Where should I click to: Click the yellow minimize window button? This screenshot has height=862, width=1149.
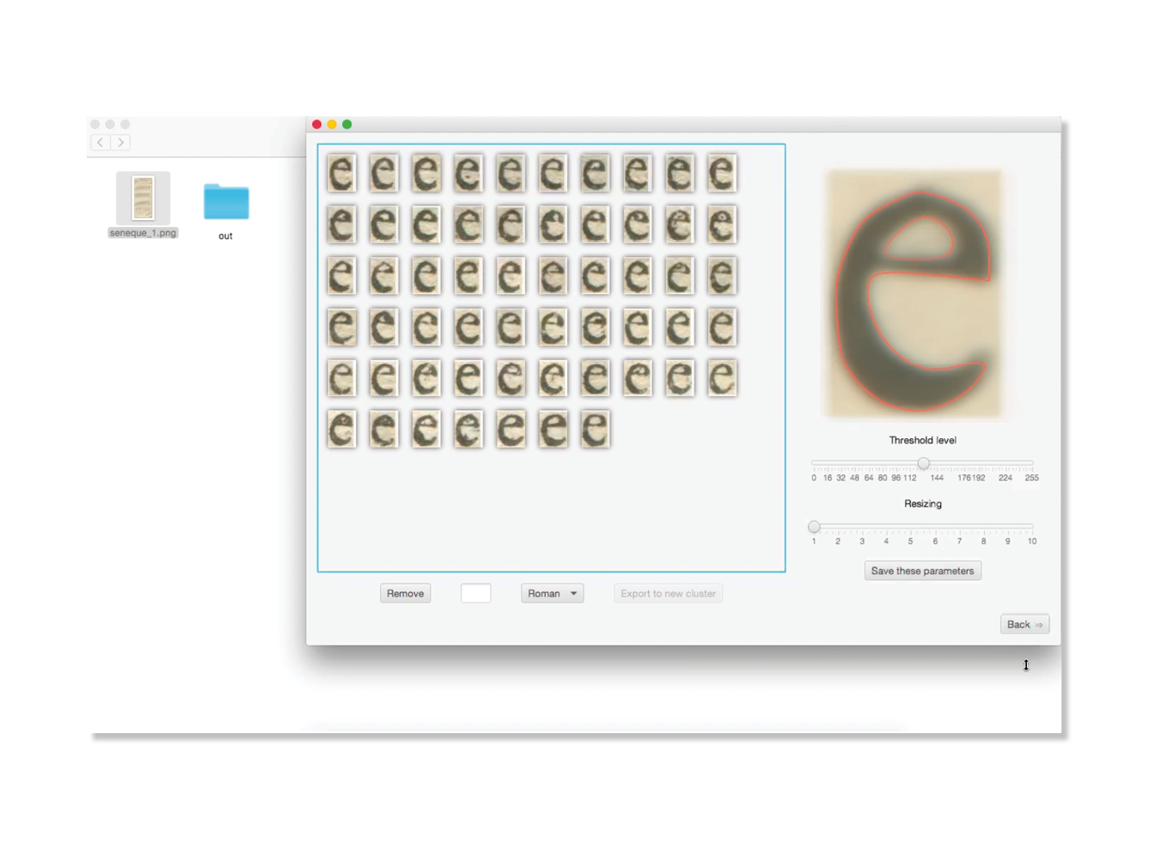pyautogui.click(x=332, y=125)
